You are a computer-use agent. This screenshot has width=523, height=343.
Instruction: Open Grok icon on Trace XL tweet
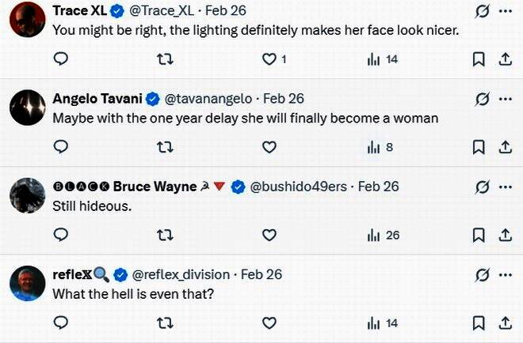click(x=480, y=12)
